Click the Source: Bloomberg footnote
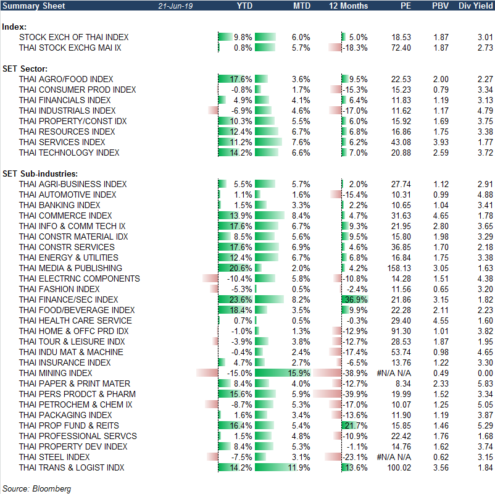Viewport: 495px width, 494px height. point(36,488)
